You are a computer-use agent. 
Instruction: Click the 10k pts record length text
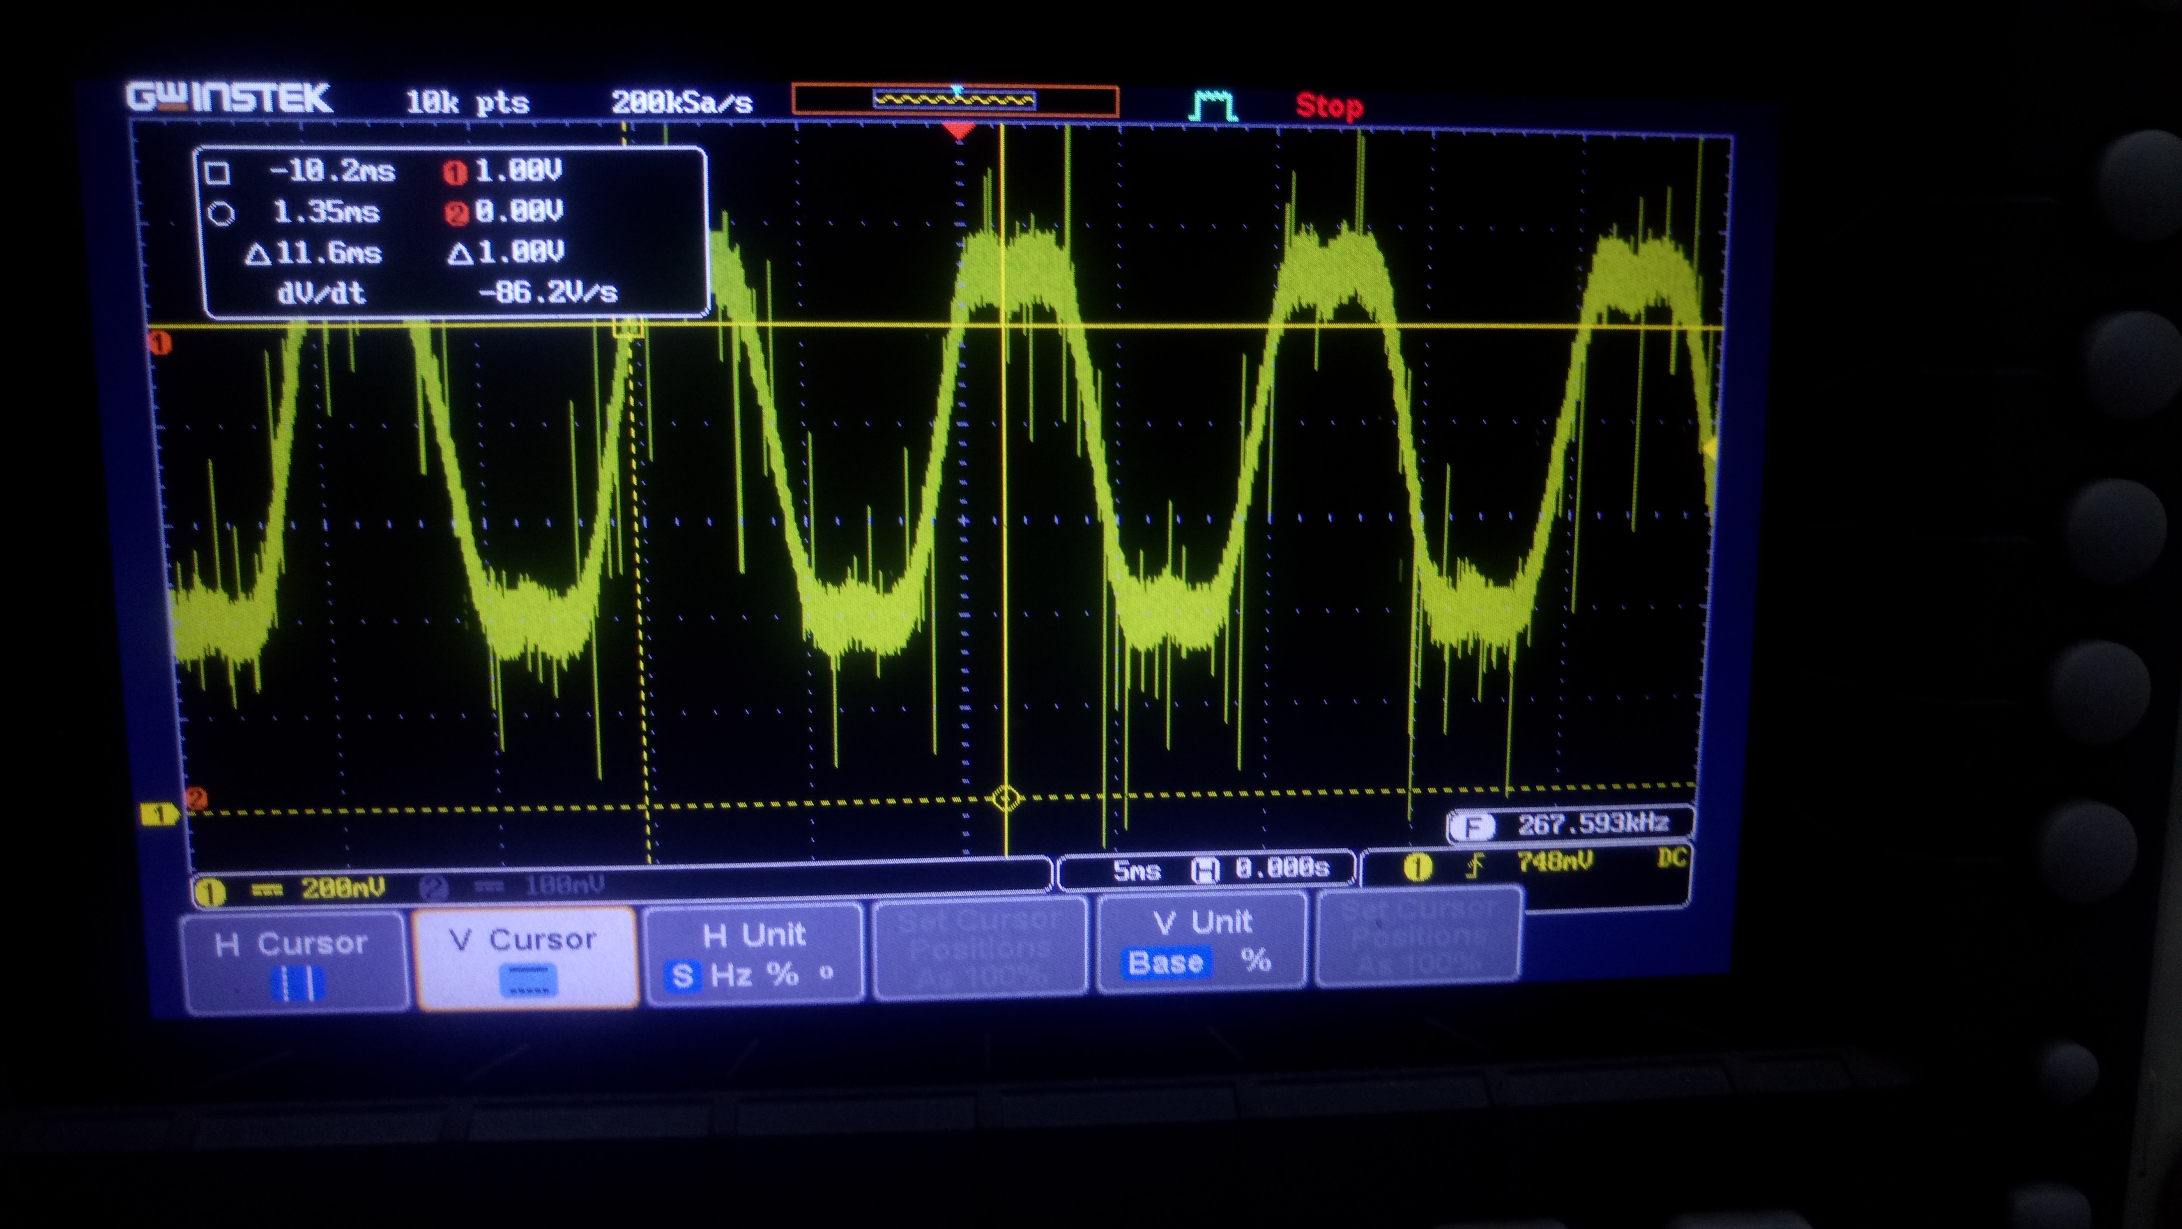coord(467,104)
